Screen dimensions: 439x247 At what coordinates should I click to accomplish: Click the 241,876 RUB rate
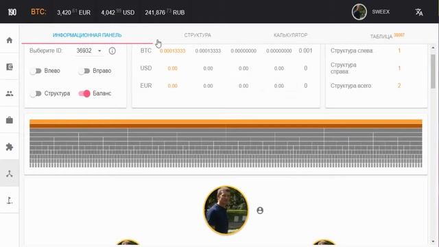(165, 12)
